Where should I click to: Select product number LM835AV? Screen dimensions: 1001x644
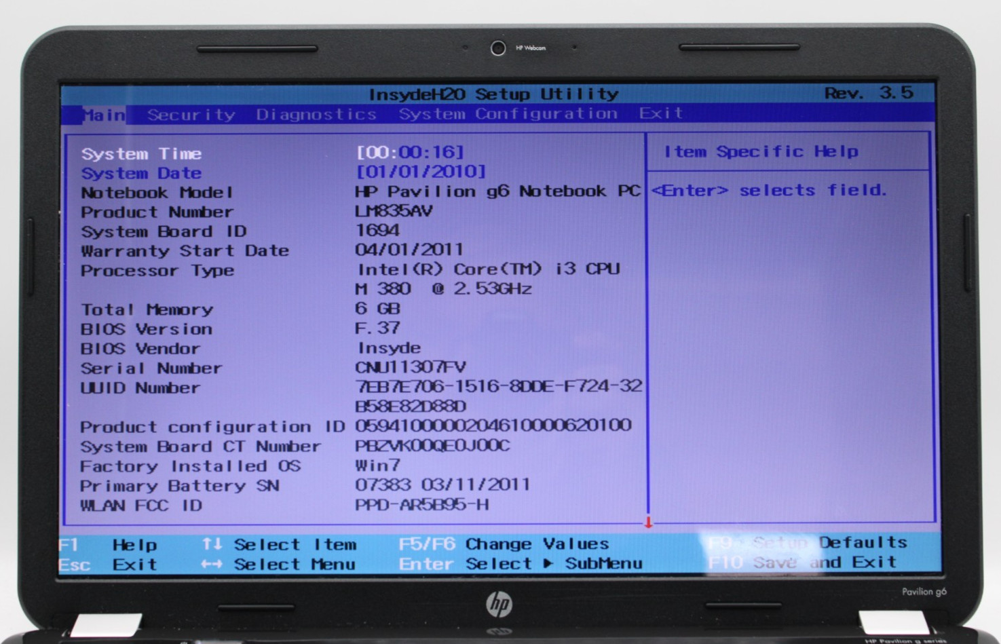[x=394, y=211]
